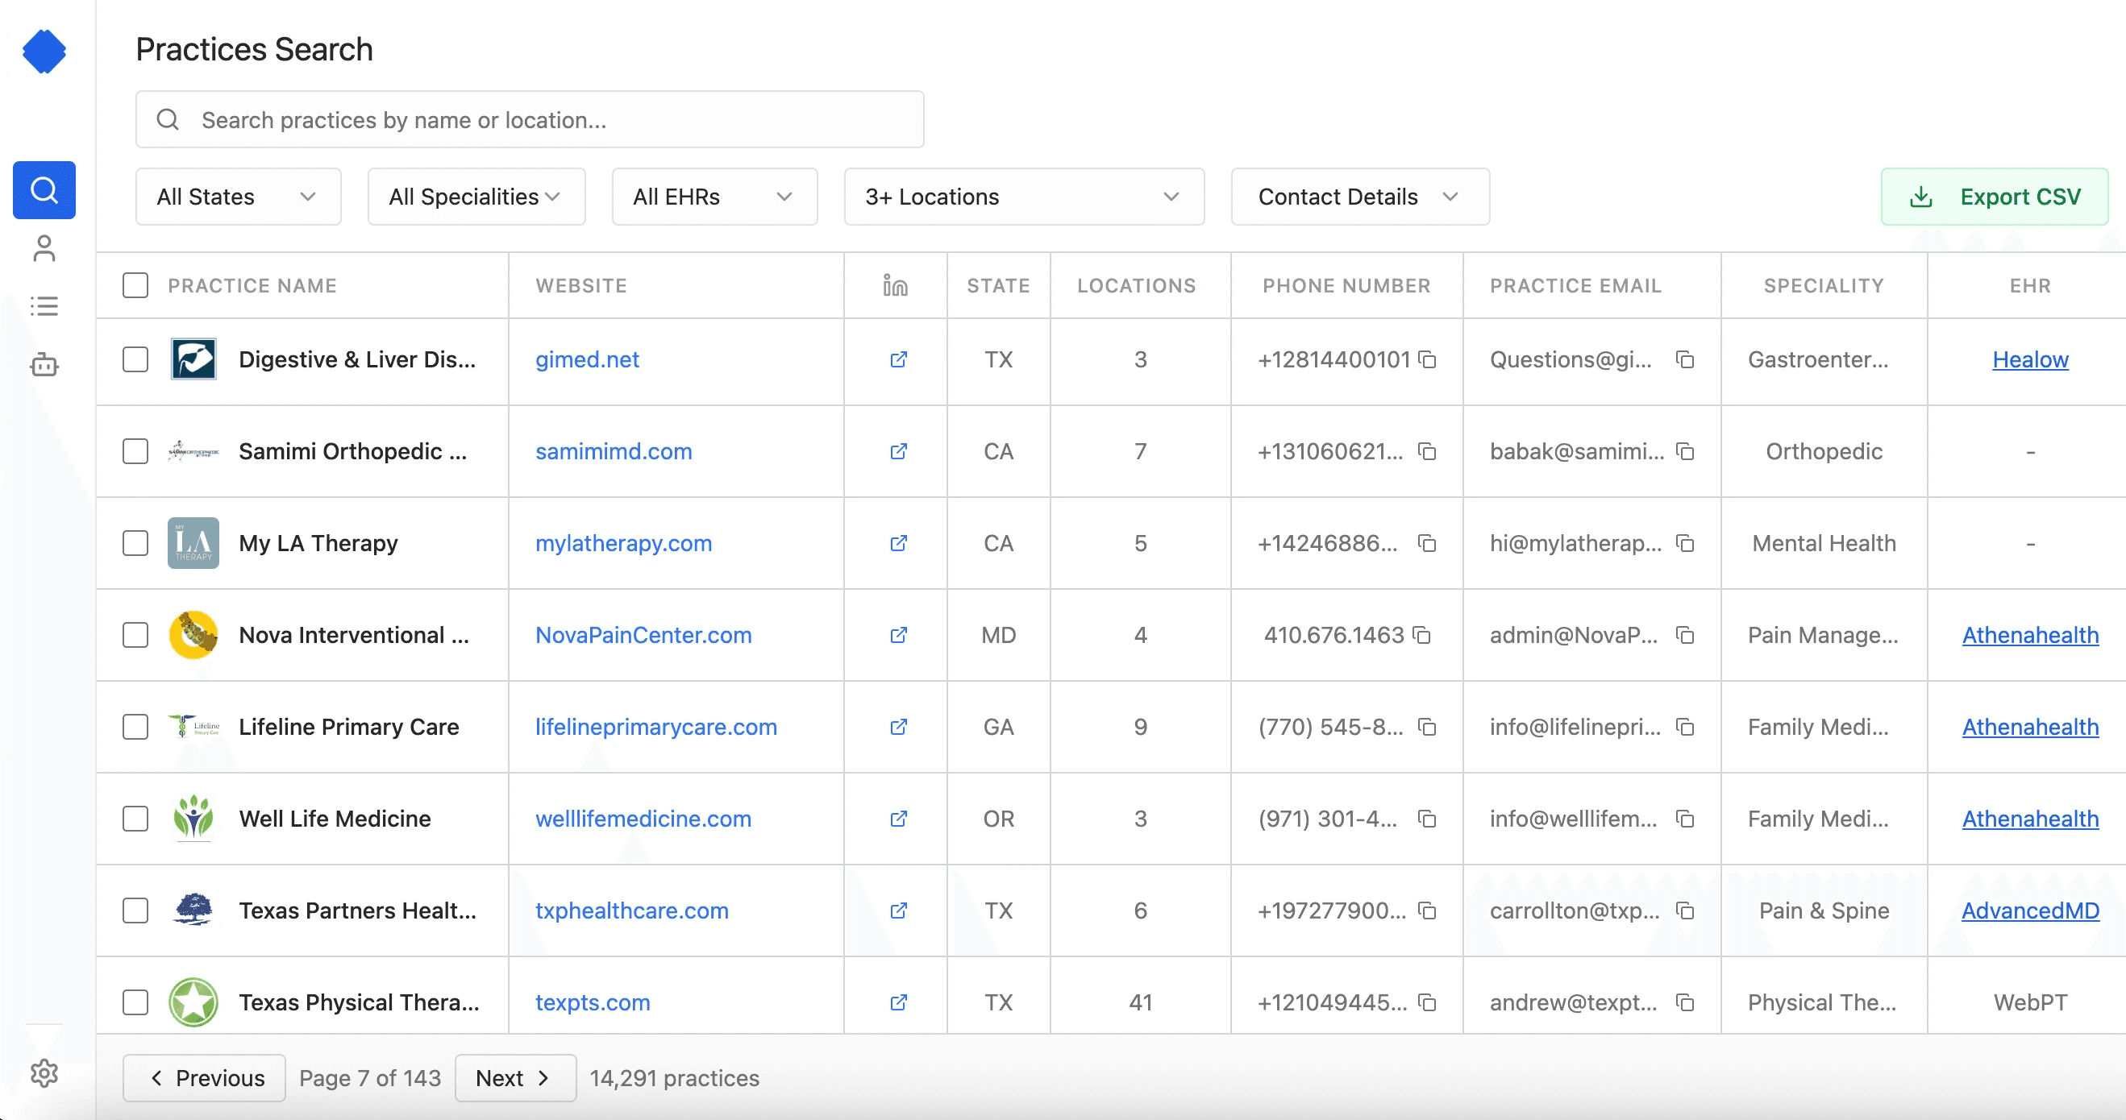The height and width of the screenshot is (1120, 2126).
Task: Click the blue diamond app logo
Action: 44,51
